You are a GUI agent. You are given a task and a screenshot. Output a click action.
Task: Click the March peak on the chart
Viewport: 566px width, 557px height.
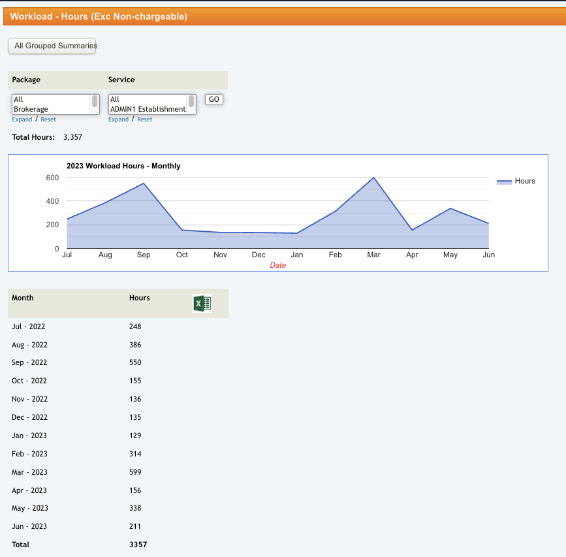click(373, 178)
